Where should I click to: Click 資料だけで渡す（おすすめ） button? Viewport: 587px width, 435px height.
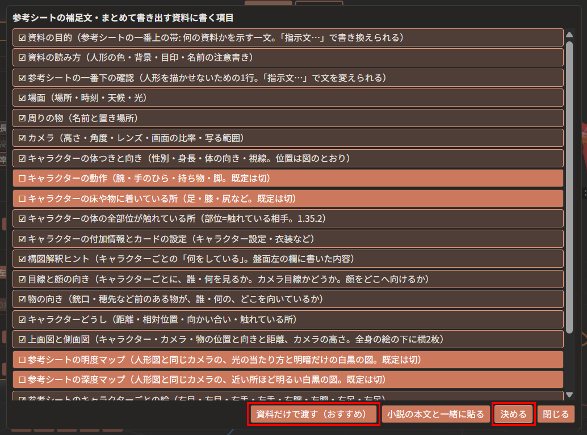313,414
